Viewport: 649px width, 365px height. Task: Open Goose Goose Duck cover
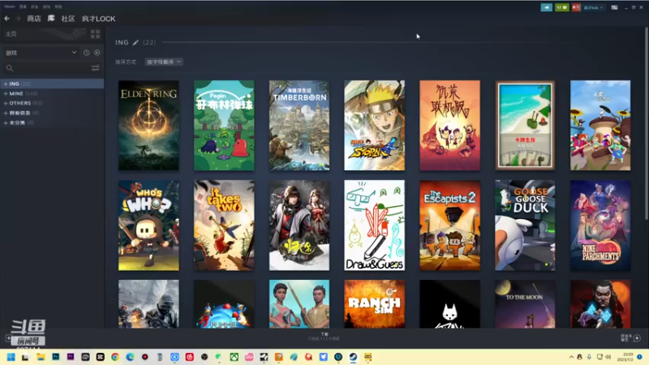(x=525, y=225)
